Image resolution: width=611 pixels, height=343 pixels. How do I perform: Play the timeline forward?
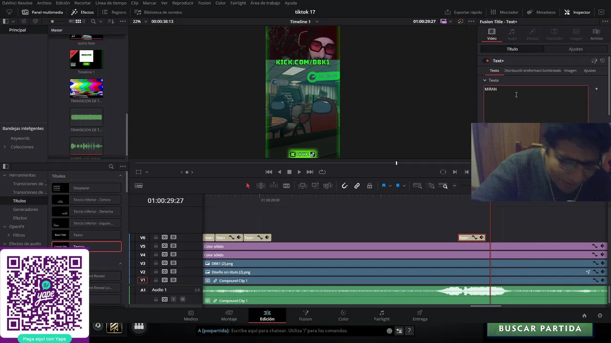pos(299,172)
